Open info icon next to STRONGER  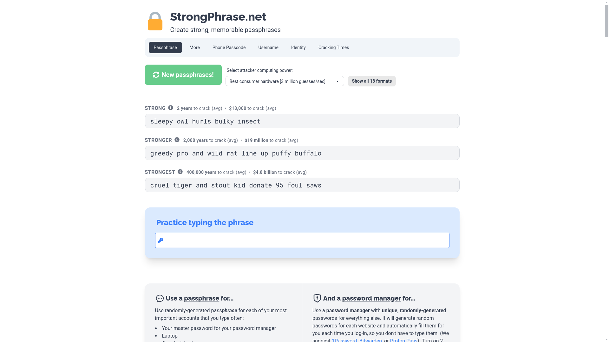pos(177,140)
